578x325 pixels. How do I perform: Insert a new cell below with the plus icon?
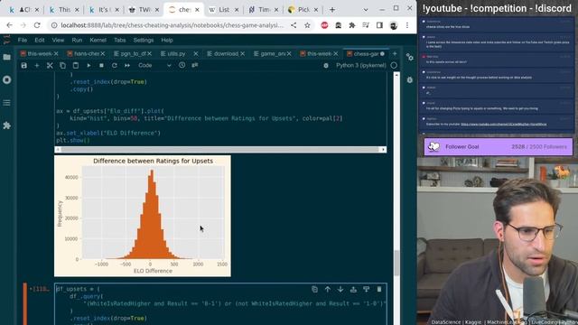(37, 66)
